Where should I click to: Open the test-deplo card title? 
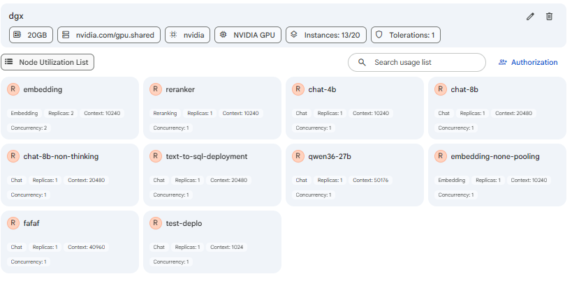coord(184,224)
